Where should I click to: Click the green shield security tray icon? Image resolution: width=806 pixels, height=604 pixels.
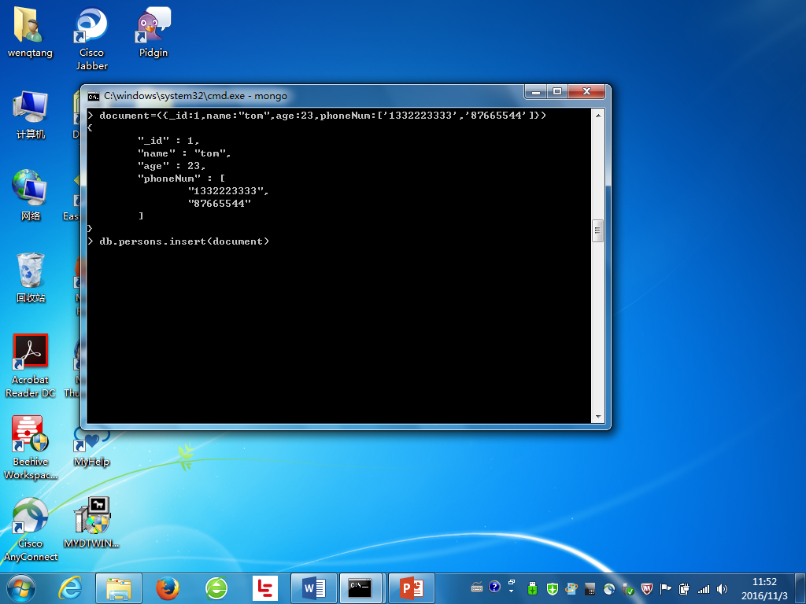click(552, 588)
